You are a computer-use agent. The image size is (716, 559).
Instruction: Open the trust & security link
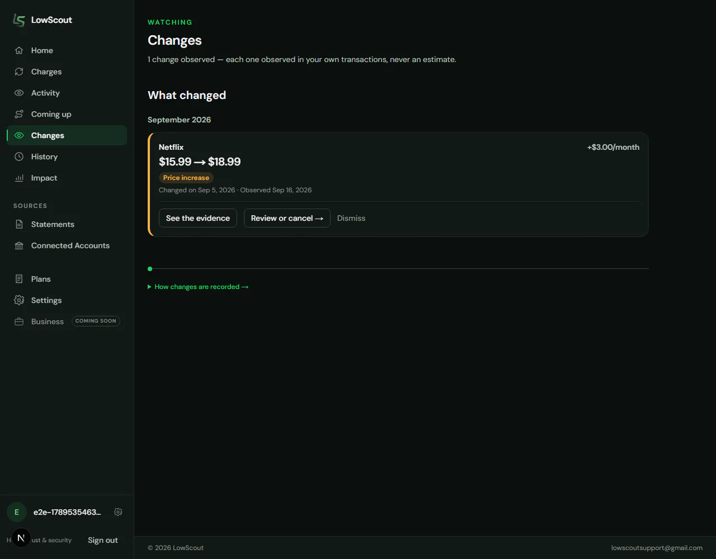(51, 540)
